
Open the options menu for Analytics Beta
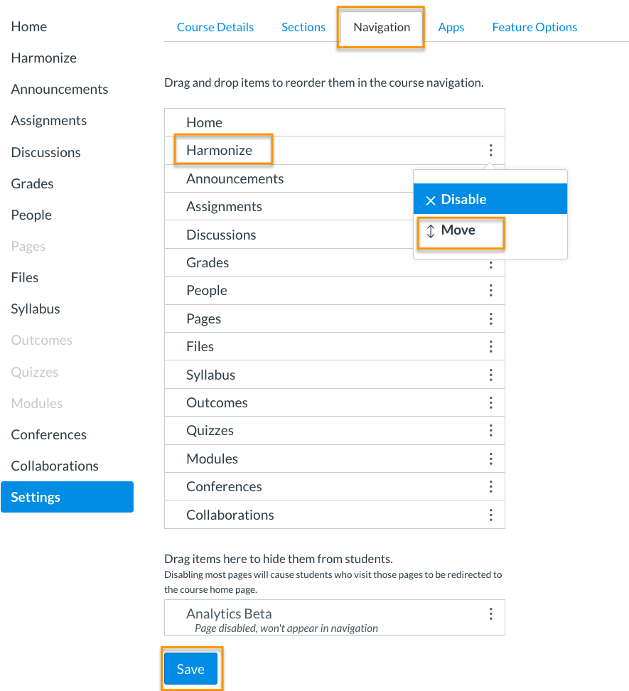click(x=491, y=614)
